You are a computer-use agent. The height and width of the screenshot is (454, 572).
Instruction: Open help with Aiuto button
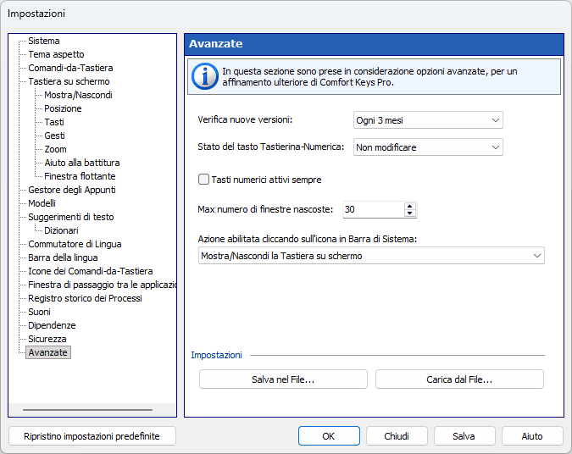532,436
